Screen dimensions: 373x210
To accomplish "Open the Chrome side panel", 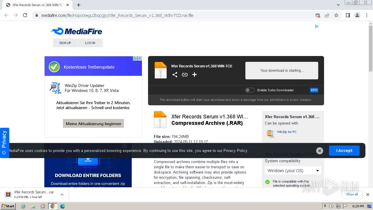I will [348, 15].
